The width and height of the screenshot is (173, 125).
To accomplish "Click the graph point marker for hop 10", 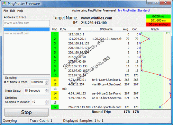I will point(160,75).
